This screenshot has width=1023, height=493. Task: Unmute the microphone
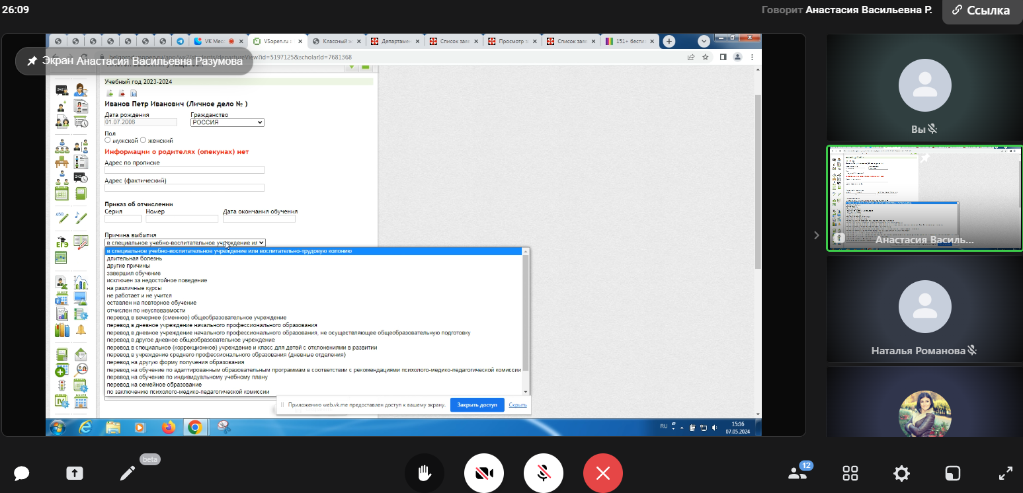tap(544, 473)
